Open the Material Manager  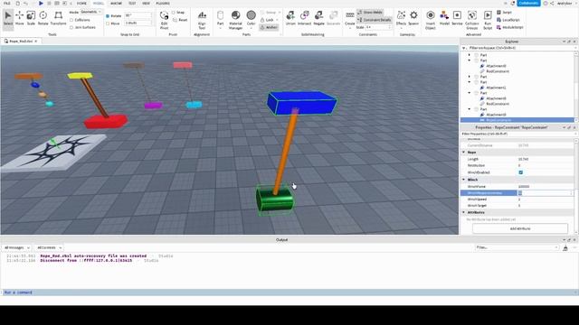coord(235,20)
